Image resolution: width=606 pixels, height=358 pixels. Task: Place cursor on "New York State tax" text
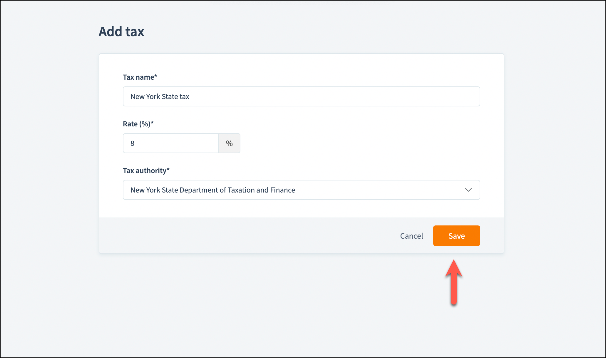click(x=160, y=96)
